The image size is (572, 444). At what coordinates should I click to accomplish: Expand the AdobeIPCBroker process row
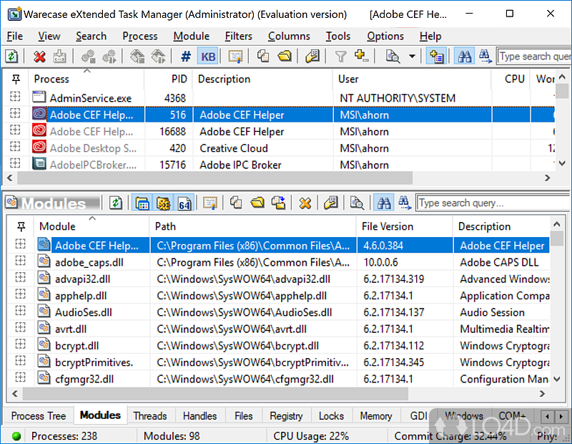pyautogui.click(x=15, y=163)
